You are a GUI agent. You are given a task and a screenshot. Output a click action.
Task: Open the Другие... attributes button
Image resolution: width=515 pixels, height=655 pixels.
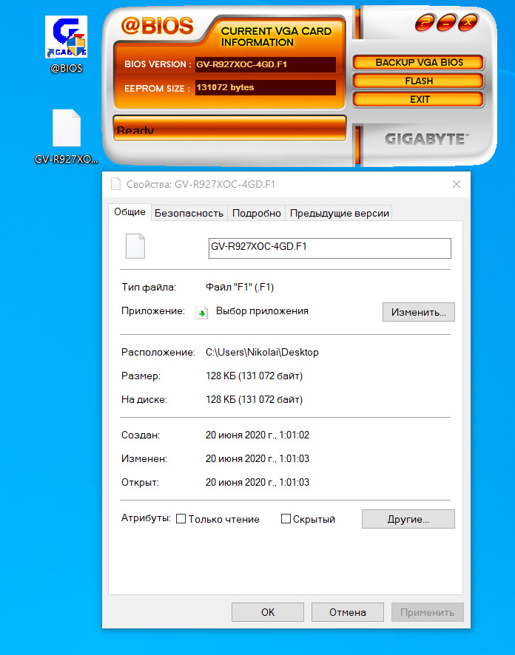click(x=408, y=519)
